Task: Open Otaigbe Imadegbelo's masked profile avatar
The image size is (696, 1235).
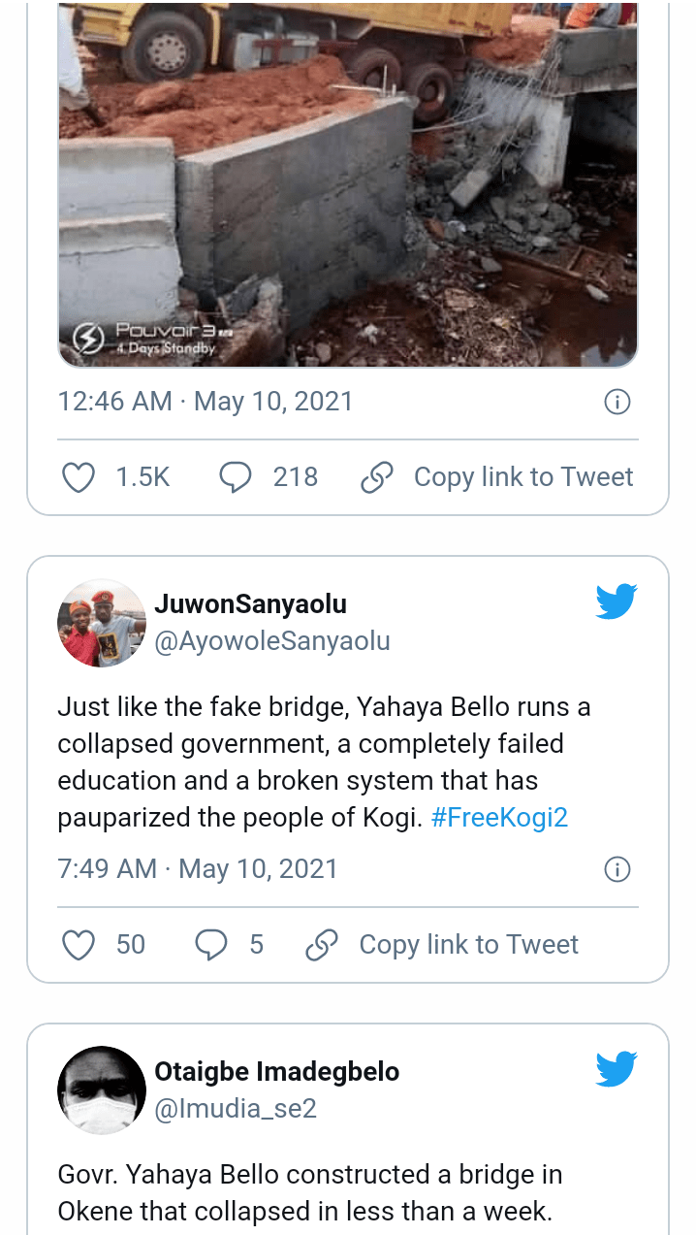Action: click(101, 1089)
